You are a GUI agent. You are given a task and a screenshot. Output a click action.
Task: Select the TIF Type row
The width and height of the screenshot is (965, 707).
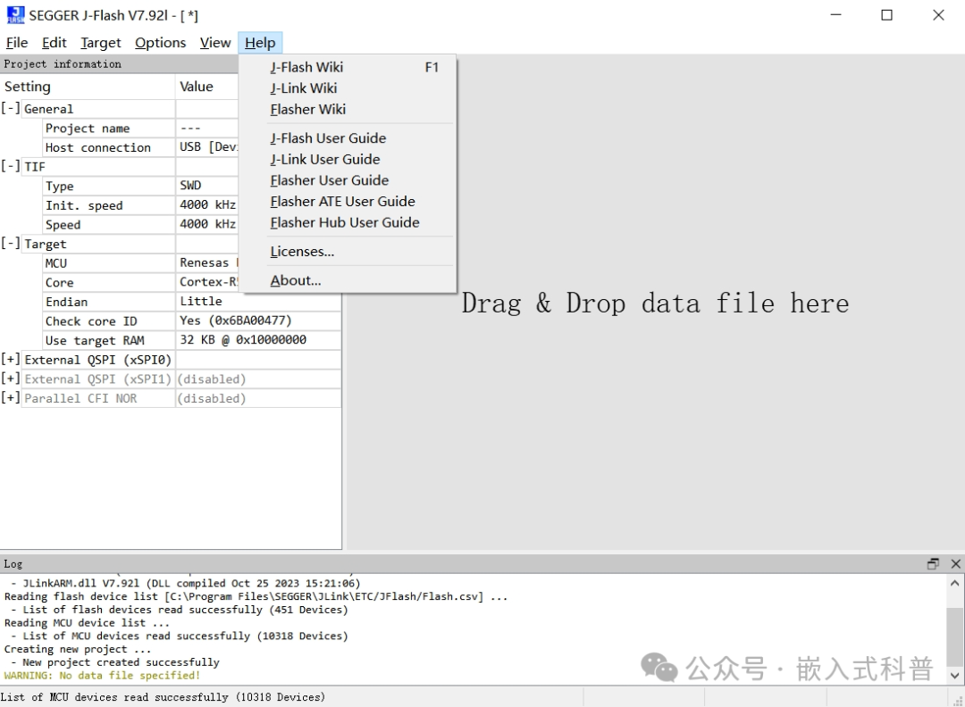click(x=140, y=186)
